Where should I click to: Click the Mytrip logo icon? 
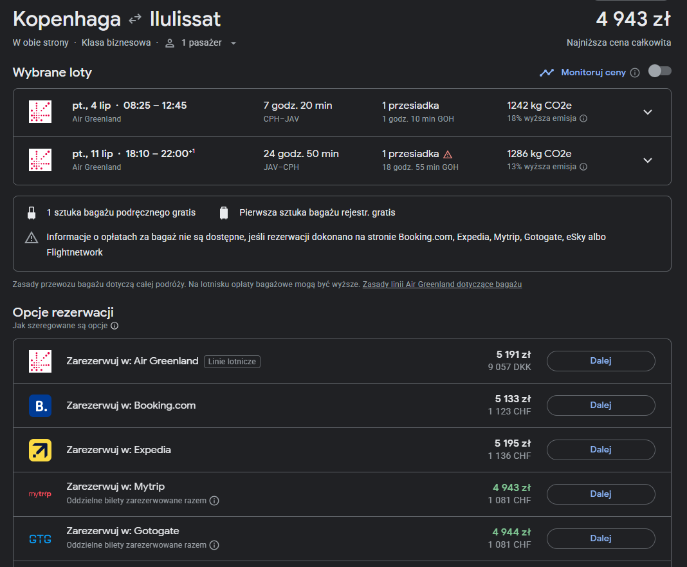pyautogui.click(x=40, y=494)
